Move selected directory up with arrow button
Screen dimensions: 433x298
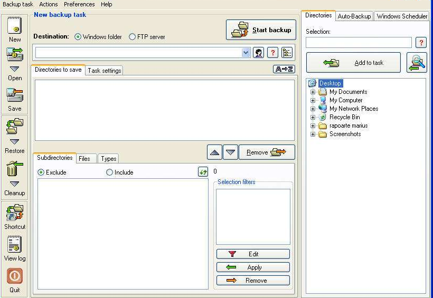click(x=214, y=152)
